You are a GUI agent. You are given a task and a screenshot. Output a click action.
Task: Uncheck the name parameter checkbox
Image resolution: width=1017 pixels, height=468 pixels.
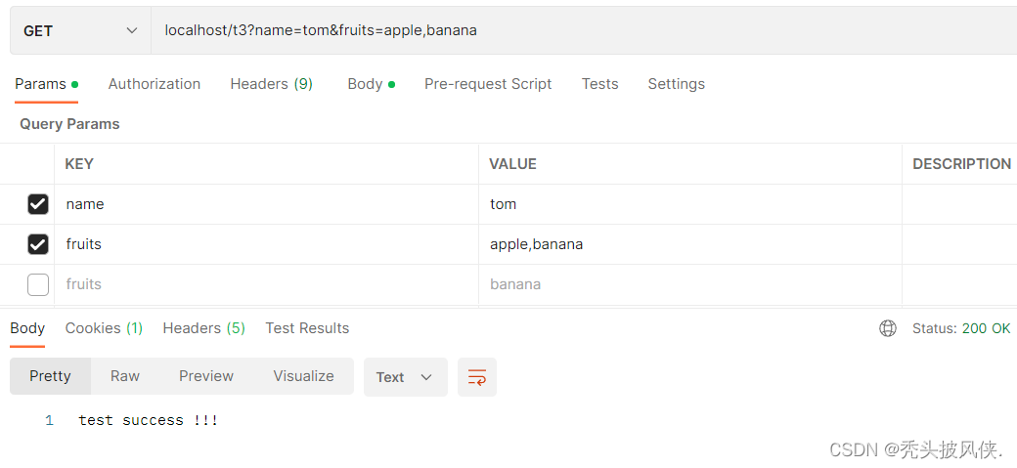(37, 204)
